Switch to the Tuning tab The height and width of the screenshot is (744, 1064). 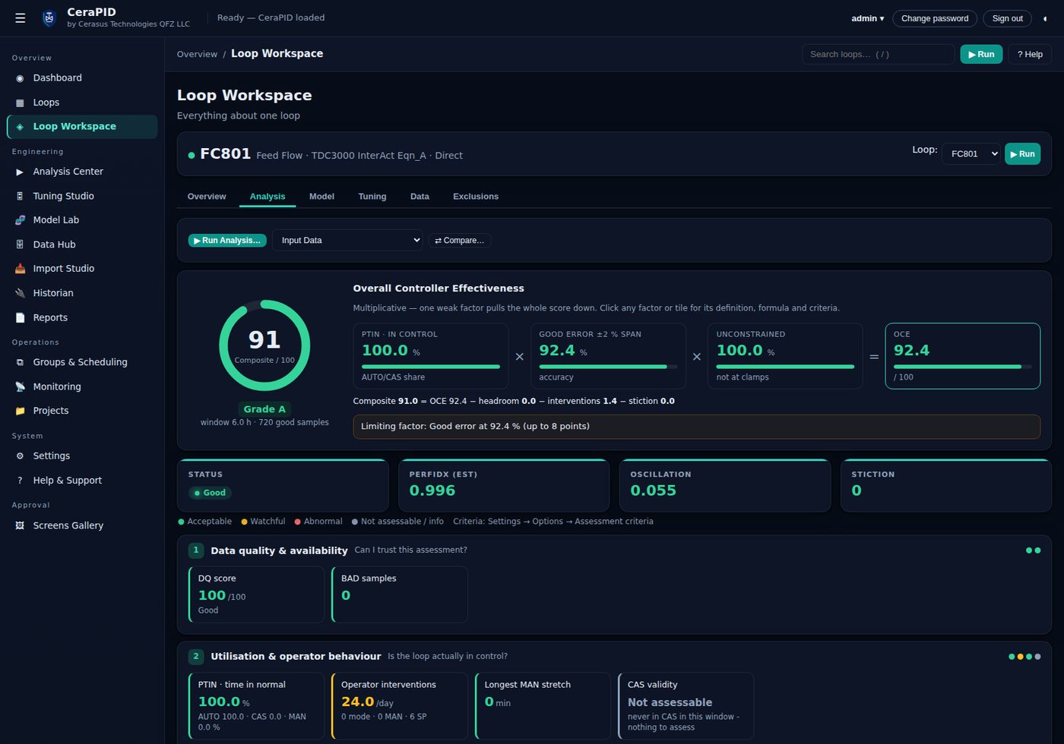click(372, 197)
